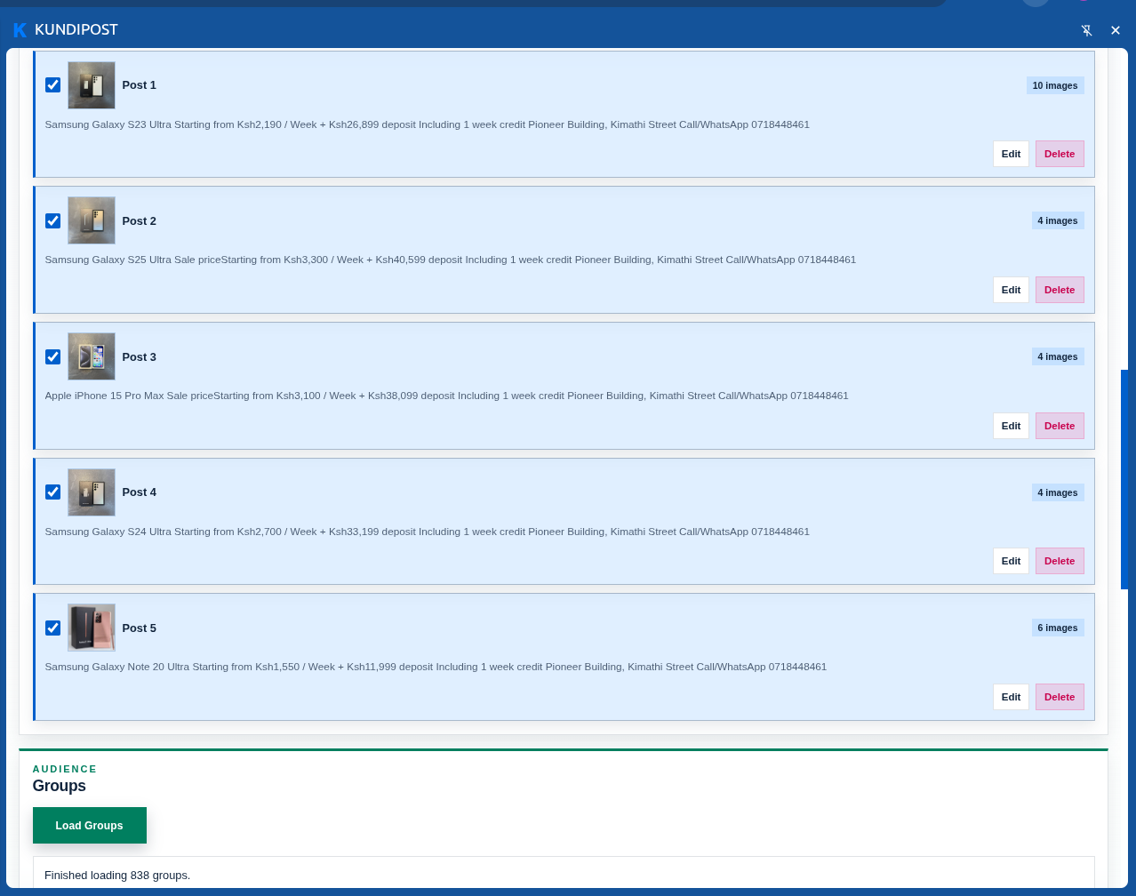Uncheck the Post 3 checkbox
The height and width of the screenshot is (896, 1136).
pyautogui.click(x=53, y=356)
